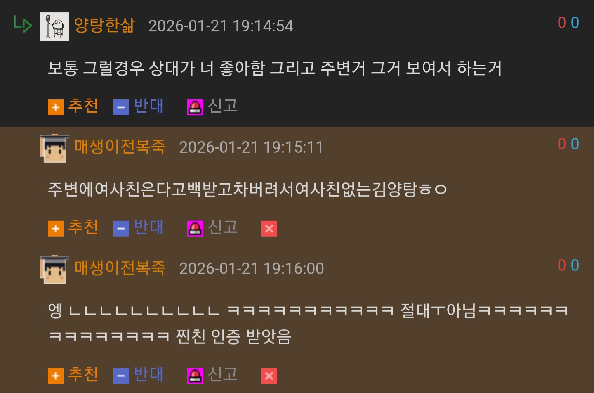Viewport: 594px width, 393px height.
Task: Click the 추천 text on 양탕한삶's comment
Action: (83, 106)
